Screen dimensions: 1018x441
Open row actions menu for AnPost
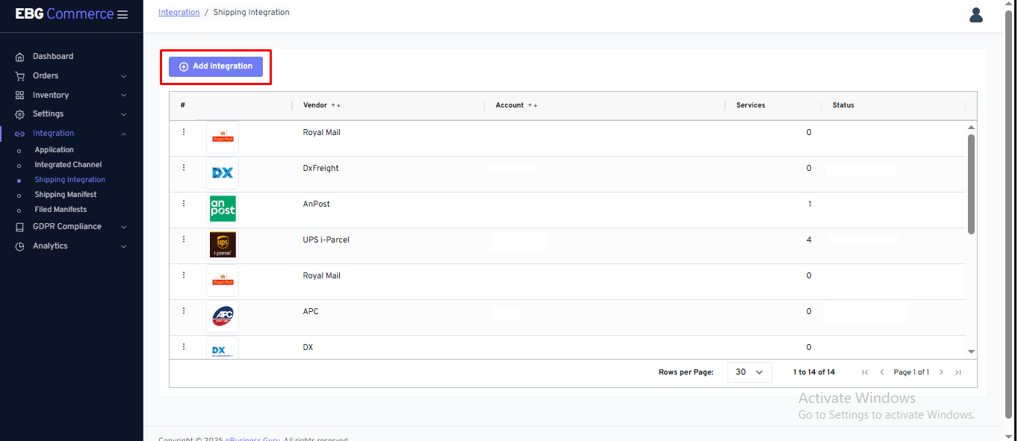pos(184,204)
